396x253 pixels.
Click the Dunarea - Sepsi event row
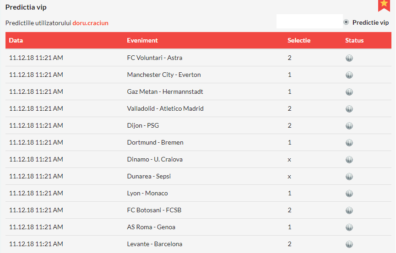(149, 177)
